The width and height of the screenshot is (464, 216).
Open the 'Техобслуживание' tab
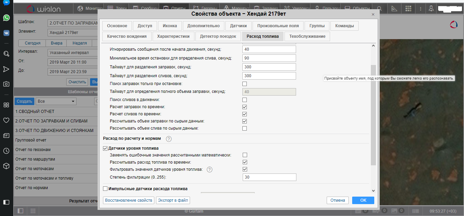click(x=307, y=36)
